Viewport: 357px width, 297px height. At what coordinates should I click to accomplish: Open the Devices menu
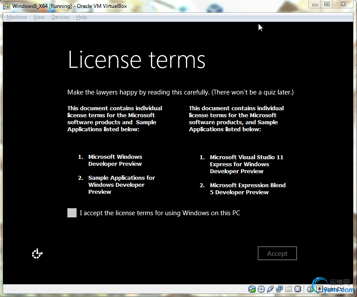pyautogui.click(x=60, y=17)
